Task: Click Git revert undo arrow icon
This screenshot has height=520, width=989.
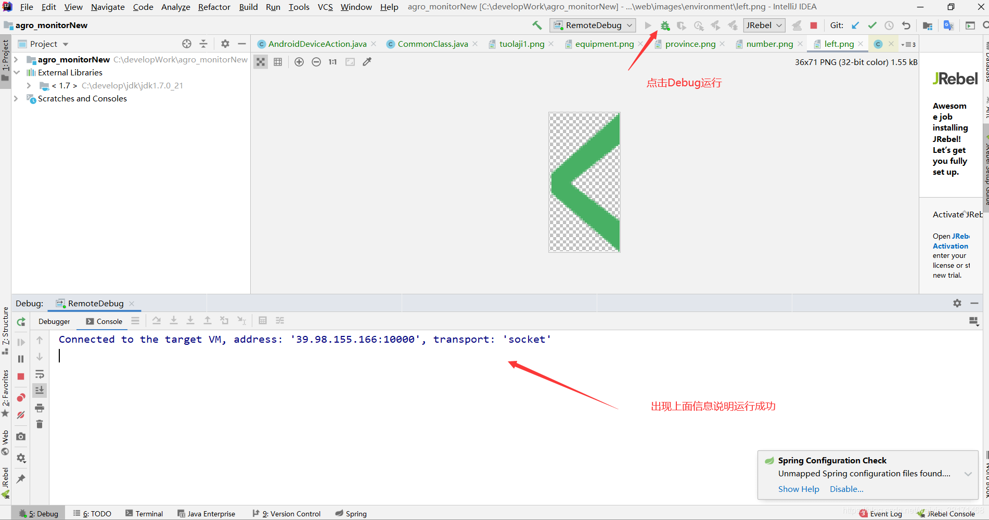Action: [906, 25]
